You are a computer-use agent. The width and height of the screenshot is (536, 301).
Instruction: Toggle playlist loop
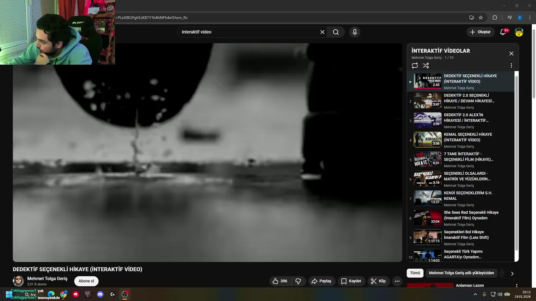[415, 66]
